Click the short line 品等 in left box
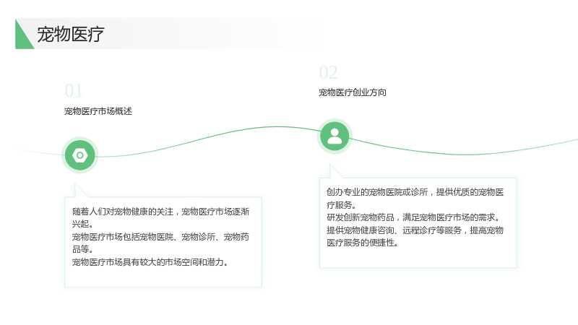The height and width of the screenshot is (325, 578). click(82, 249)
